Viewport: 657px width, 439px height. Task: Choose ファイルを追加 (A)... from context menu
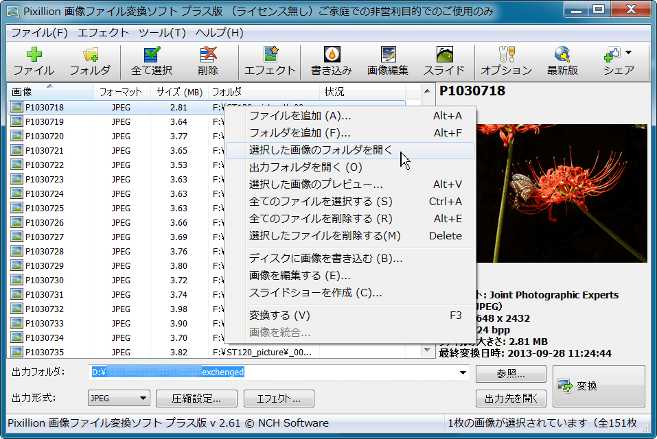(x=350, y=116)
